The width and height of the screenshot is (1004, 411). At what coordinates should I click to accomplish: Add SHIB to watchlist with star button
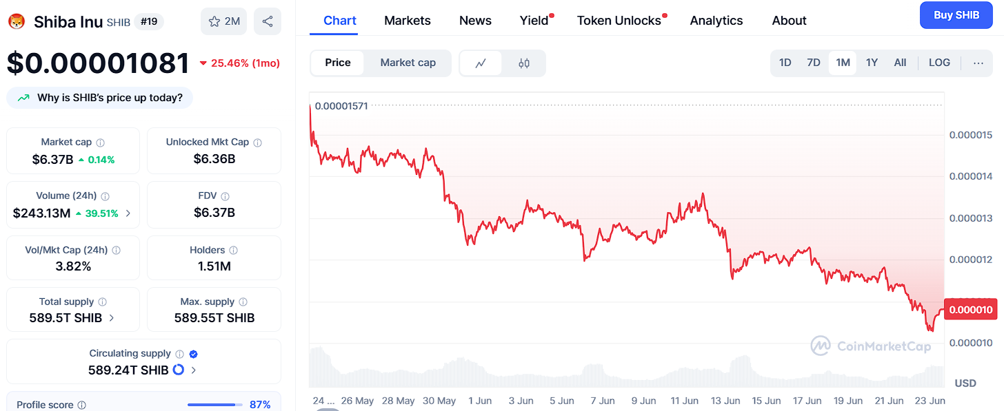[x=223, y=21]
